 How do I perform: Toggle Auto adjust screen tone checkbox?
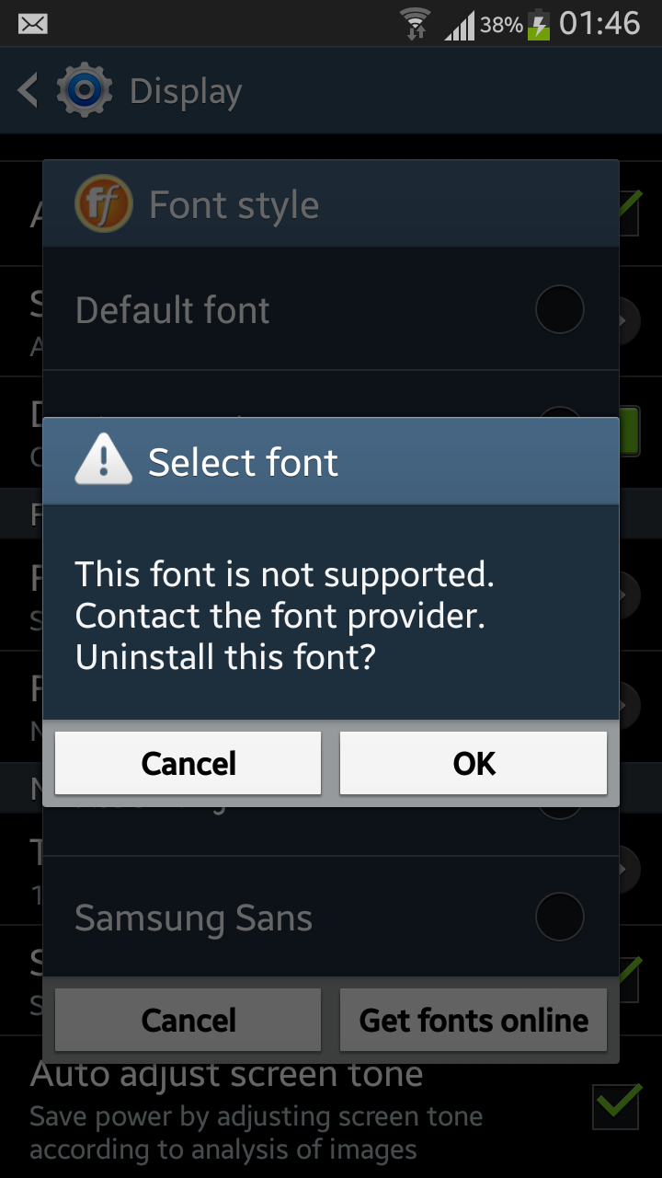pyautogui.click(x=616, y=1105)
